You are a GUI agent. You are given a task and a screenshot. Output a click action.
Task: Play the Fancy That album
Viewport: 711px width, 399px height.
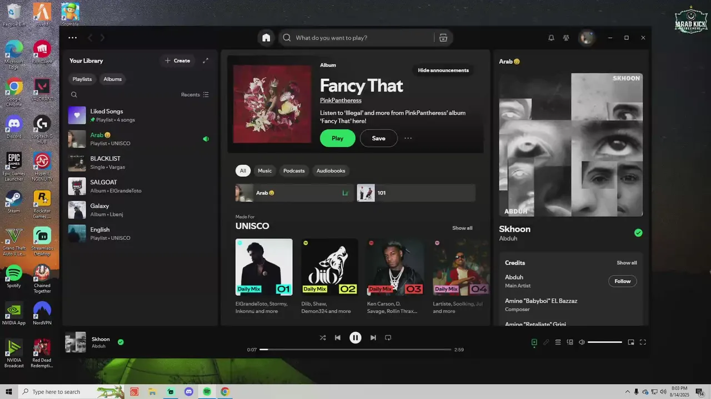[338, 138]
